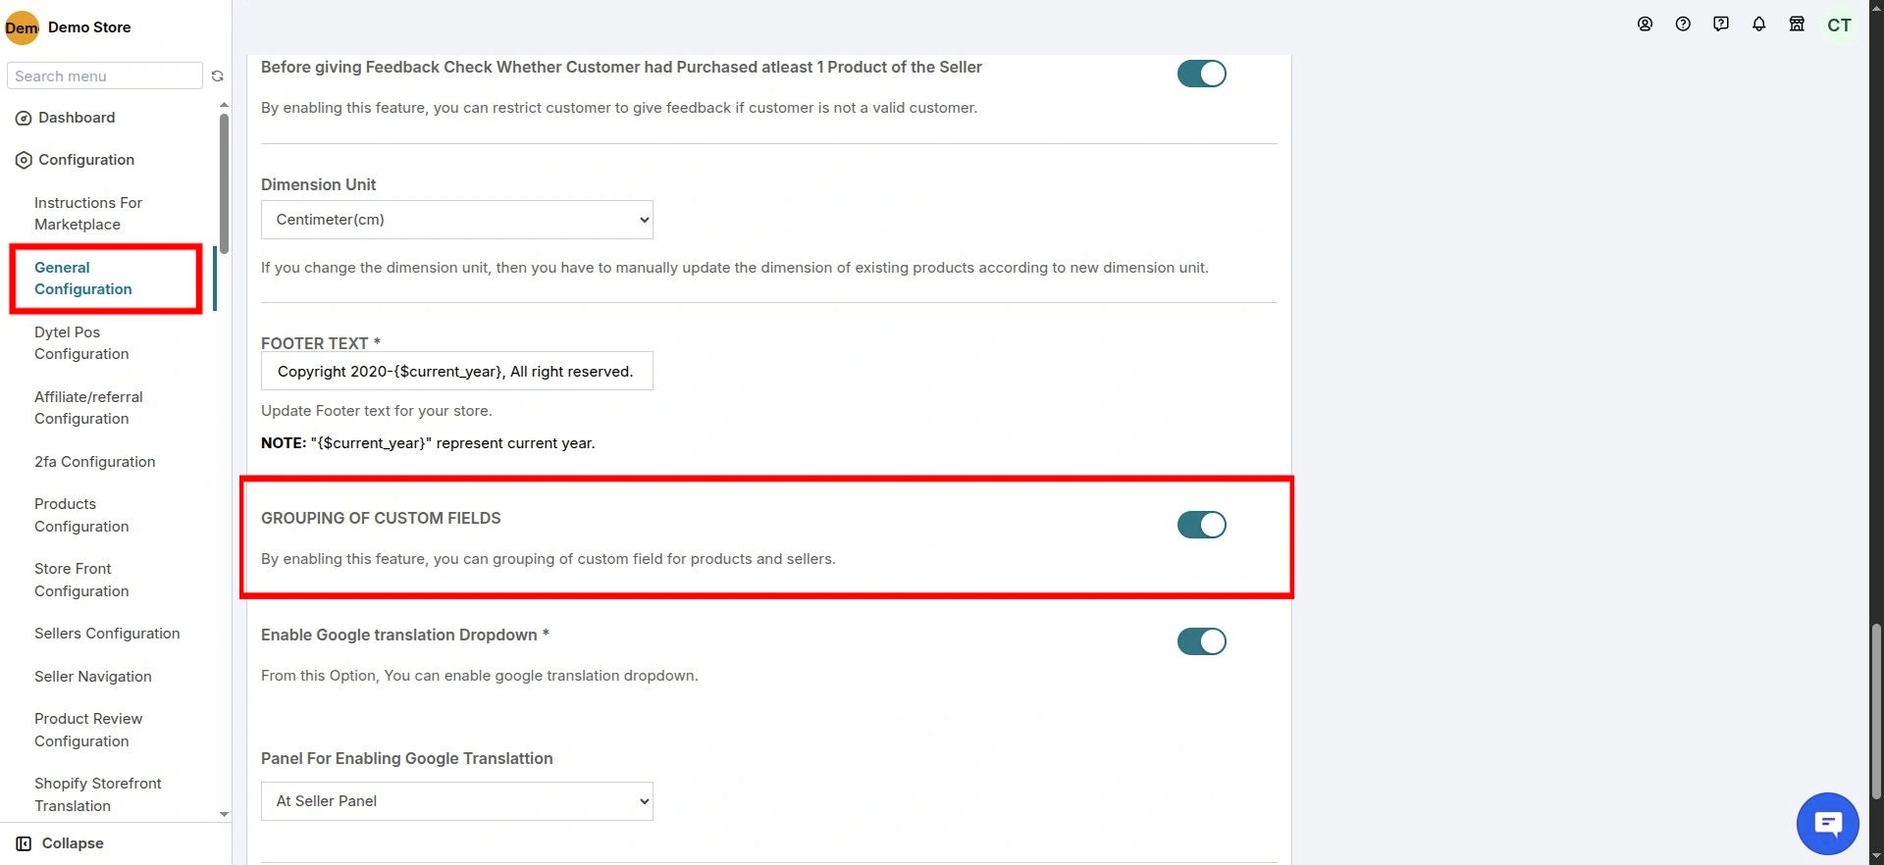
Task: Click the storefront icon in header
Action: tap(1797, 25)
